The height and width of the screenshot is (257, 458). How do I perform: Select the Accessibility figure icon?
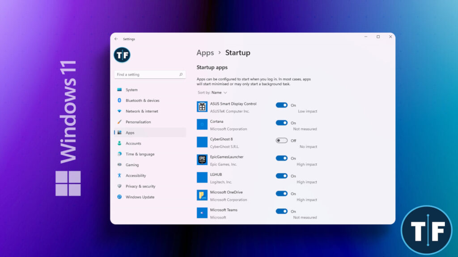pos(119,175)
